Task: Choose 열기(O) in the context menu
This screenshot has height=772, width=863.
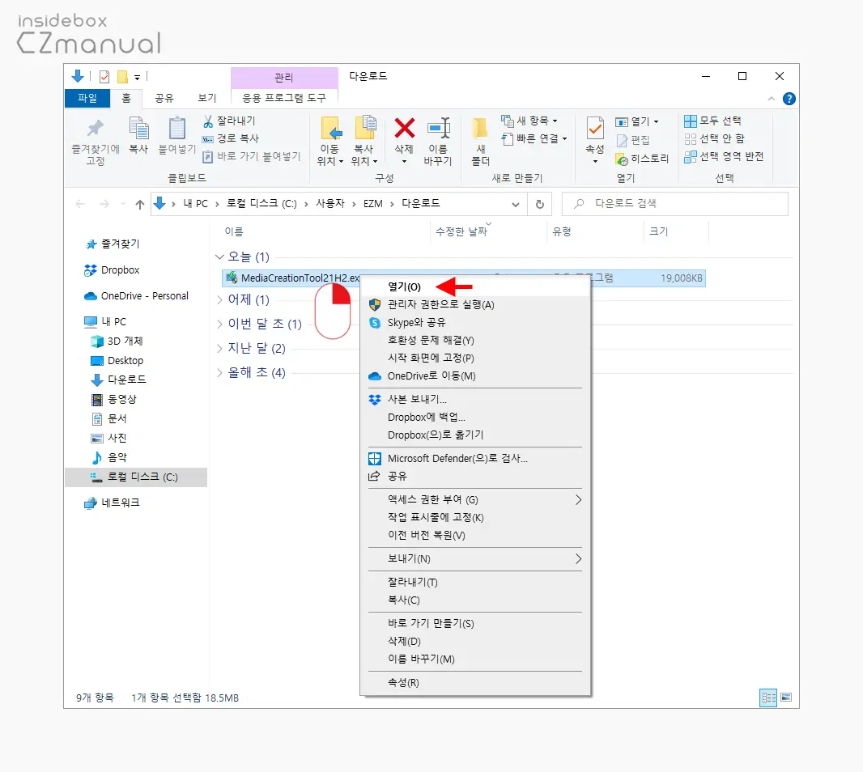Action: 474,286
